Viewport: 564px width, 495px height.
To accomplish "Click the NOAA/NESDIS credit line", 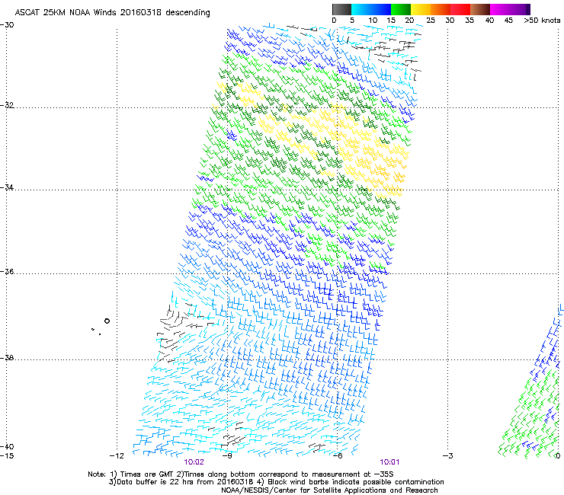I will 329,490.
